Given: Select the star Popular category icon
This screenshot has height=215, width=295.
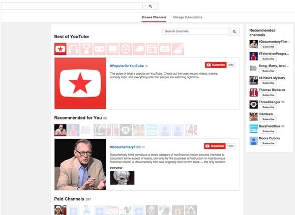Looking at the screenshot, I should point(60,49).
